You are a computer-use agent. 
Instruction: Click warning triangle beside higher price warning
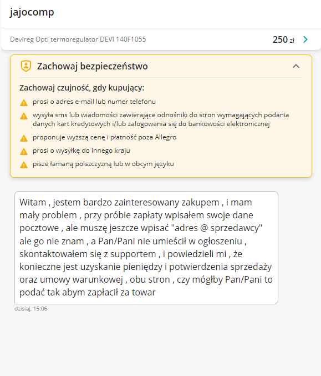coord(24,138)
